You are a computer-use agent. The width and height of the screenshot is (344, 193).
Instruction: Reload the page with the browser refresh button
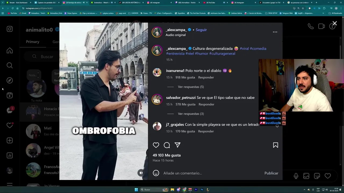pos(12,8)
